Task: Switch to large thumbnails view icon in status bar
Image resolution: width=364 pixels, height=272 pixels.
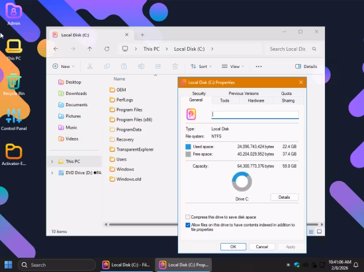Action: [320, 232]
